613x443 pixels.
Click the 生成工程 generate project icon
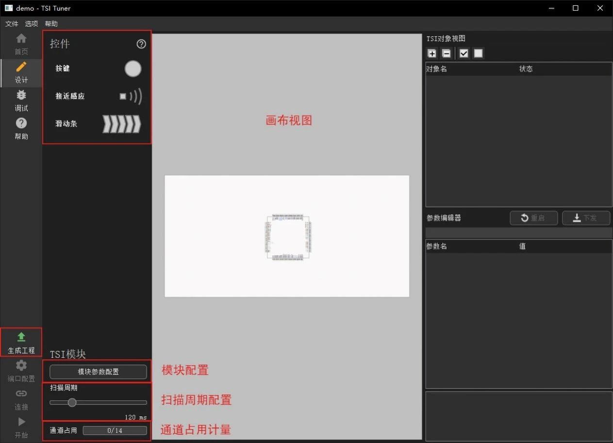point(21,337)
